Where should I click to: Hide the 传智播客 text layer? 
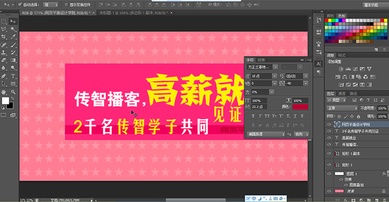(x=329, y=144)
